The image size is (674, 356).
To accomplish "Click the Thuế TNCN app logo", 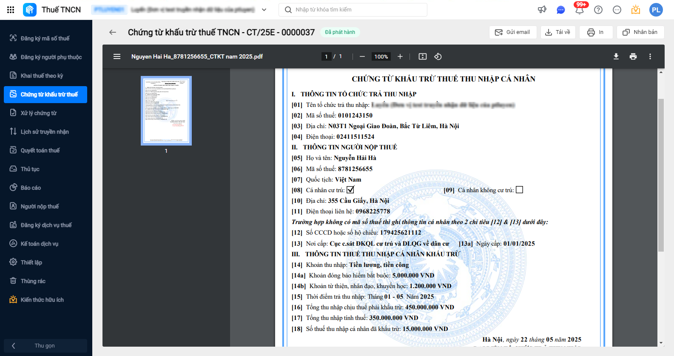I will tap(30, 10).
